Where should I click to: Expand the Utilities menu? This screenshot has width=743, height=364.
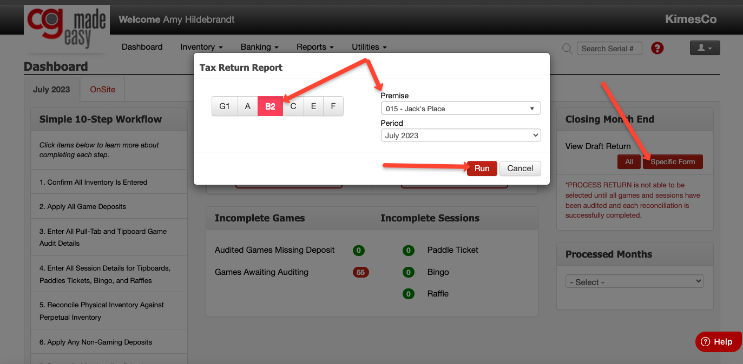(x=369, y=47)
